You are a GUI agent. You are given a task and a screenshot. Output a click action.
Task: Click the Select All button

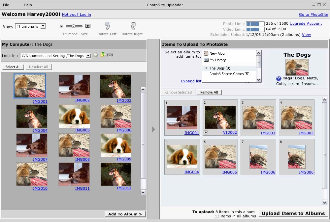(x=13, y=67)
